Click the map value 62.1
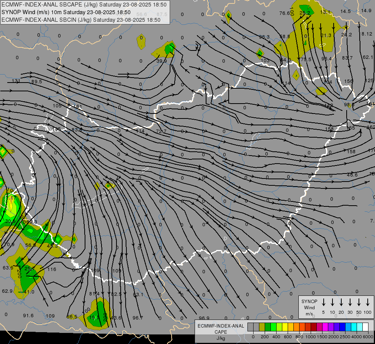Image resolution: width=375 pixels, height=344 pixels. point(368,57)
